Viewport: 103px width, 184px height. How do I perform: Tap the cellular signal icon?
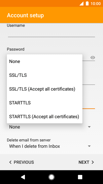click(82, 3)
